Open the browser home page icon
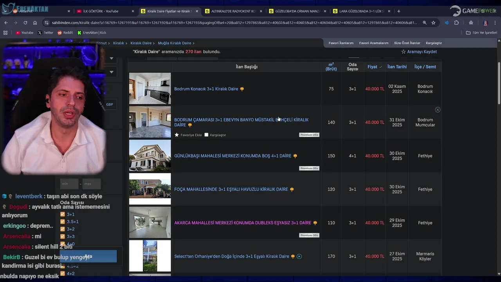Screen dimensions: 501x282 tap(35, 23)
